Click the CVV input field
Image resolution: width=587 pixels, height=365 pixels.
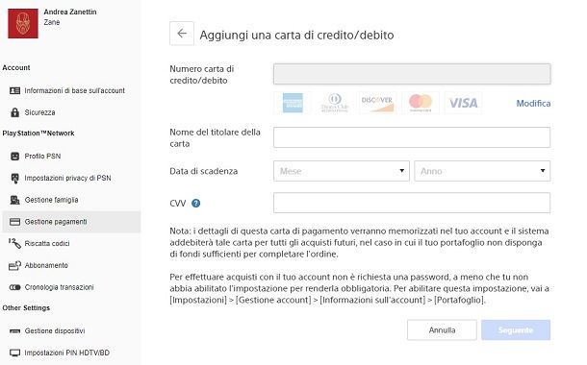412,203
